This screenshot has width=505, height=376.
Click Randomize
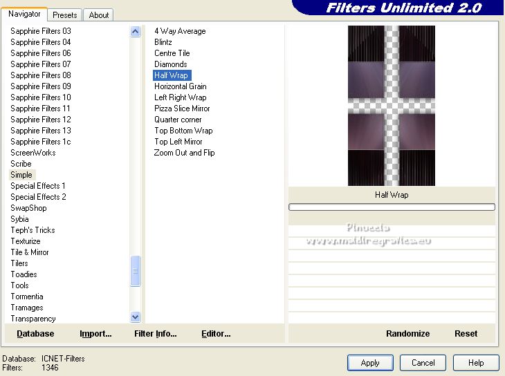pyautogui.click(x=407, y=334)
